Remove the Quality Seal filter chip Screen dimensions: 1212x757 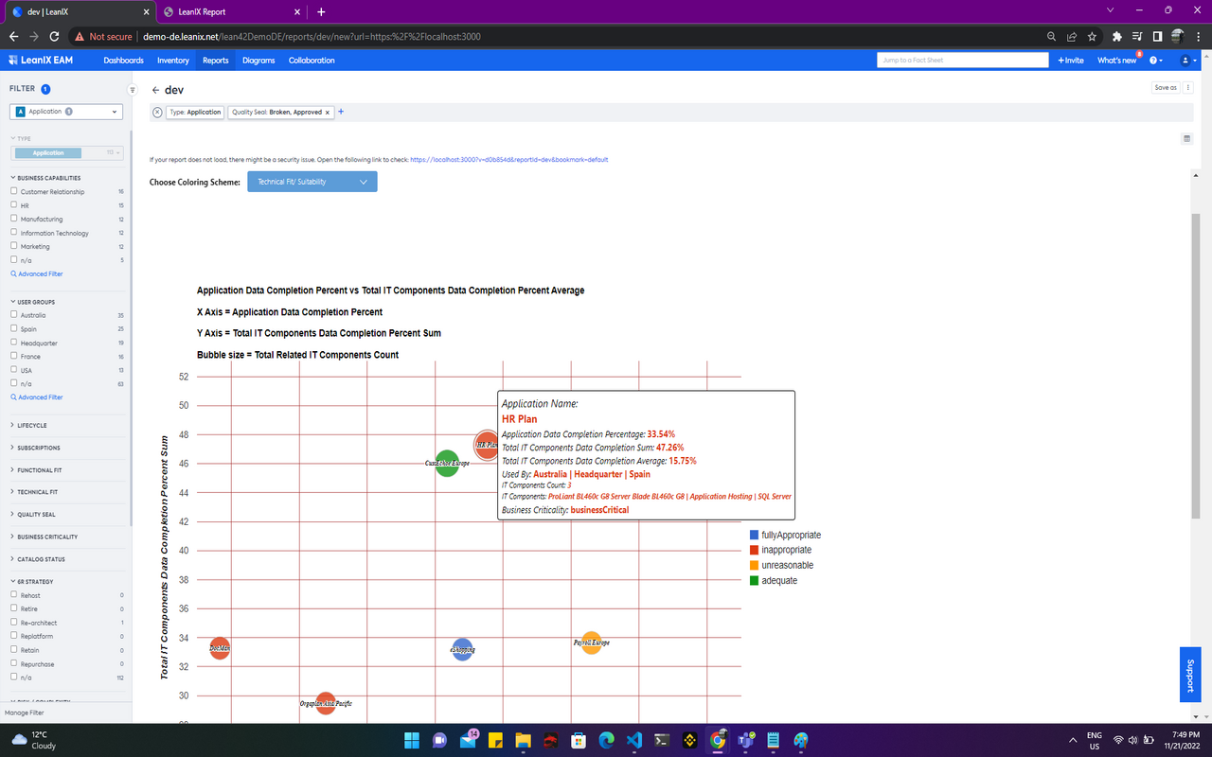tap(328, 112)
